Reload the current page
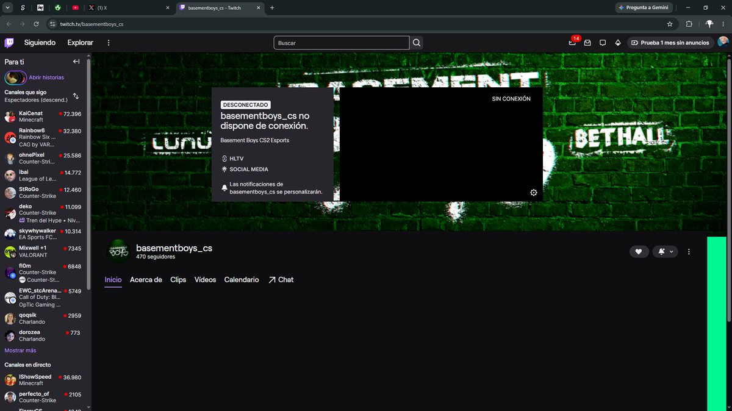The image size is (732, 411). (x=37, y=24)
